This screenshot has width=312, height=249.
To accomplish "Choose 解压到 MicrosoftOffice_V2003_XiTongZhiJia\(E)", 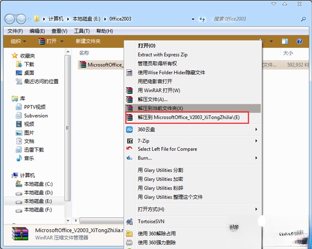I will tap(193, 117).
